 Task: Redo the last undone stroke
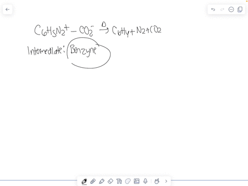[222, 9]
